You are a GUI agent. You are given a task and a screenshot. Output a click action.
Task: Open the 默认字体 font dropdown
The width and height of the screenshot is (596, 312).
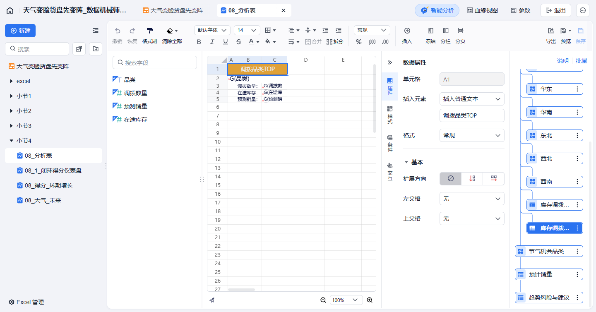click(x=212, y=30)
